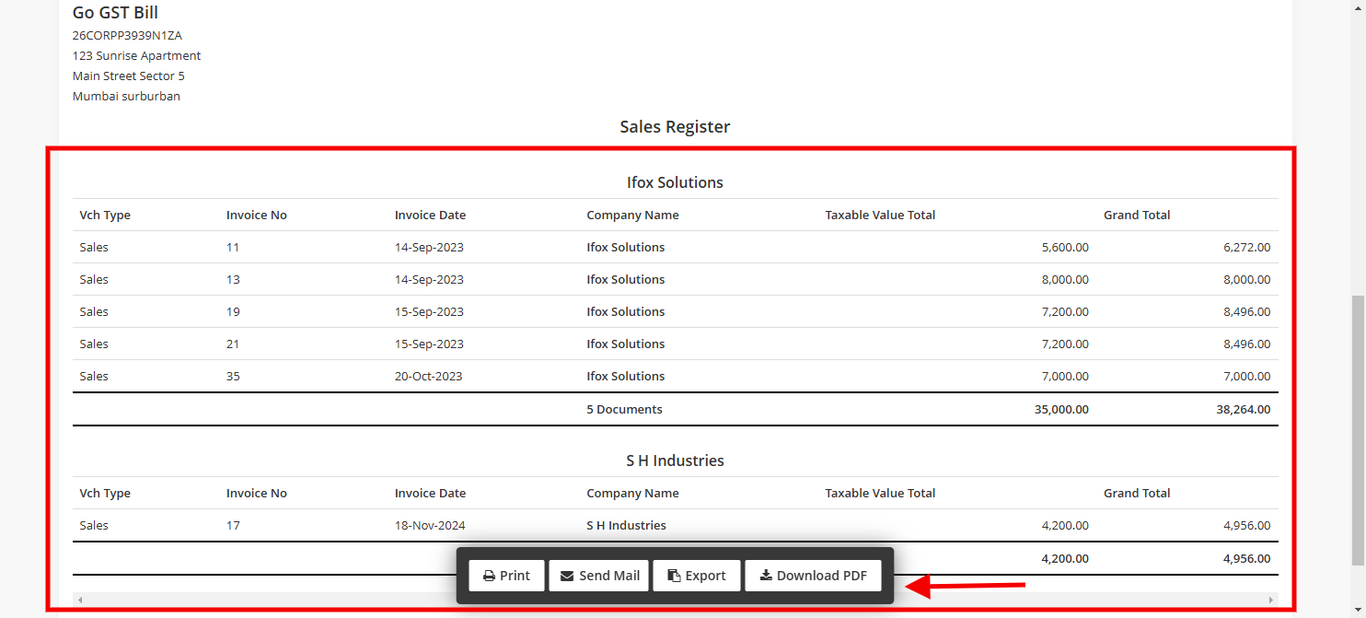Click the up arrow of vertical scrollbar
The height and width of the screenshot is (618, 1366).
[1360, 7]
